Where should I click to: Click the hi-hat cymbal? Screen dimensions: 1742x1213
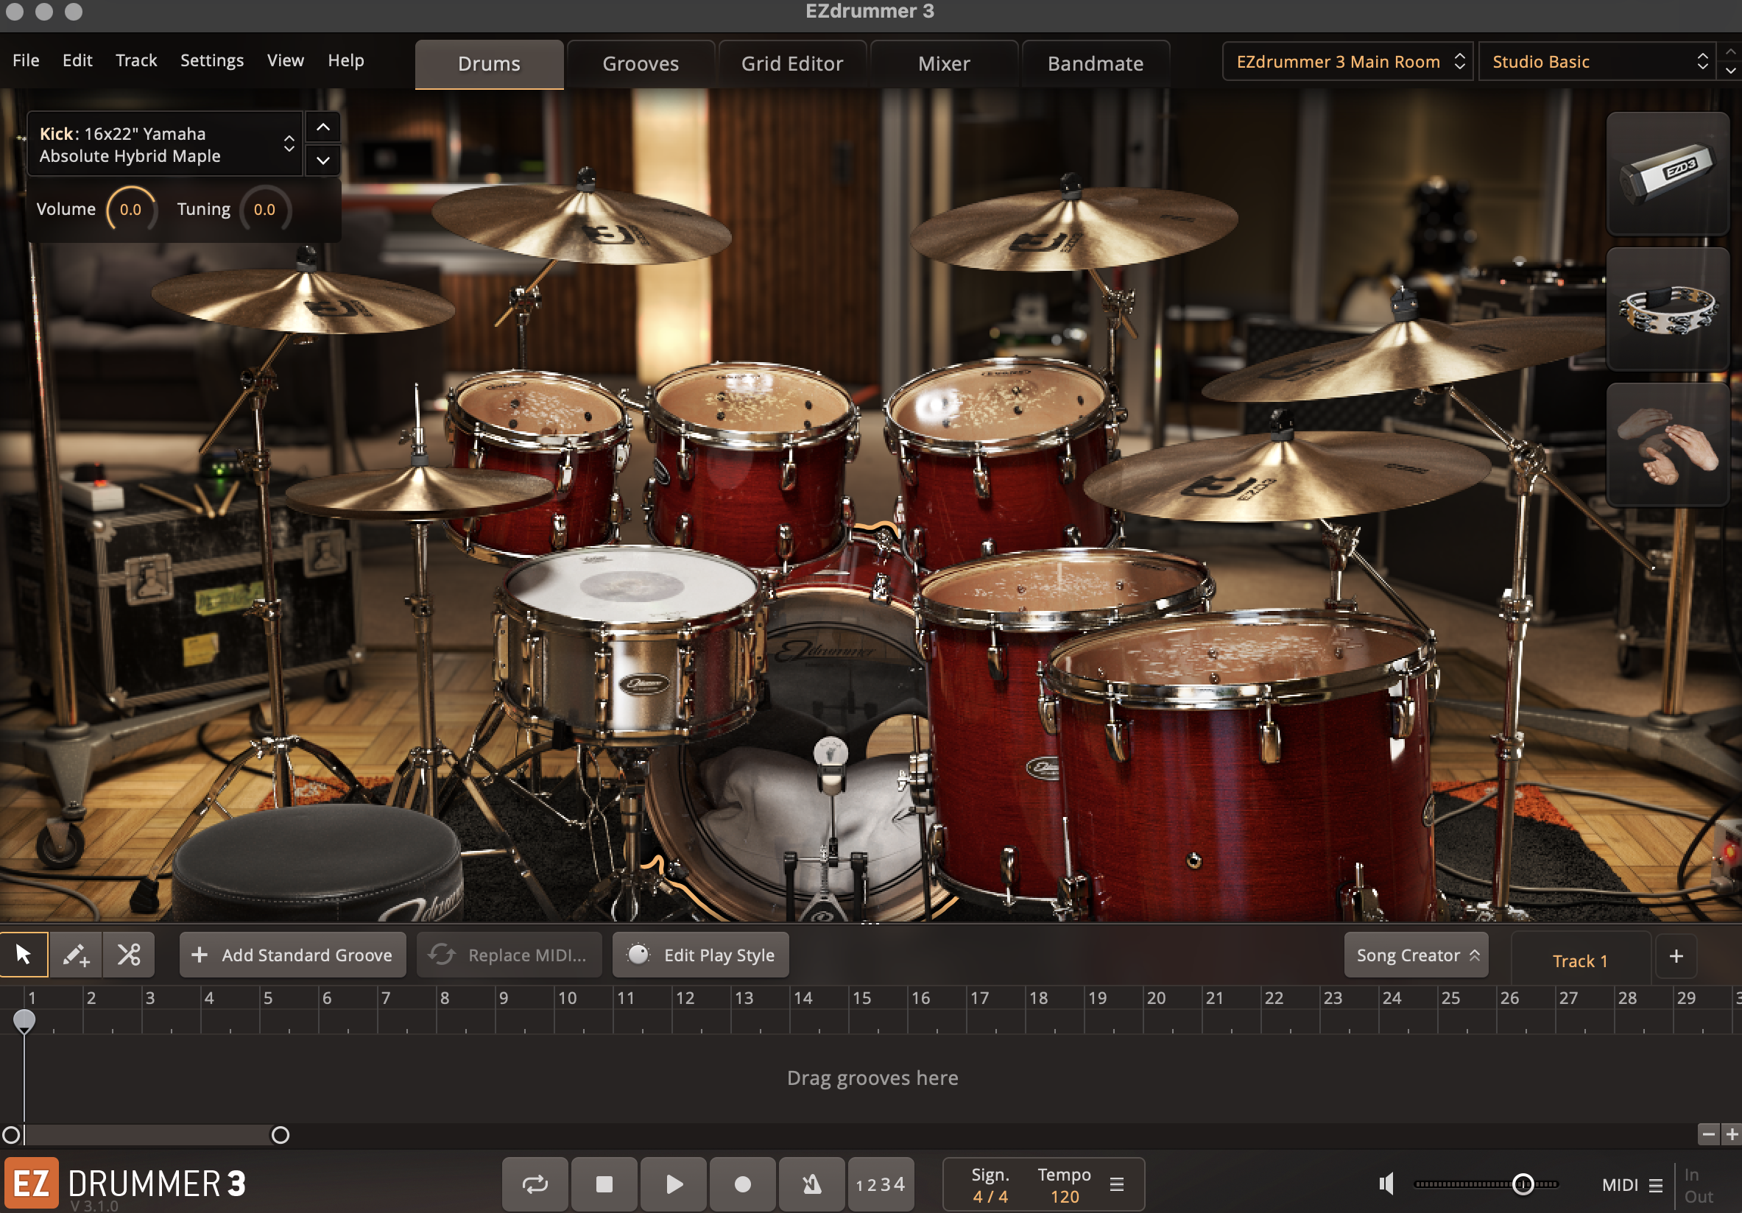point(421,492)
